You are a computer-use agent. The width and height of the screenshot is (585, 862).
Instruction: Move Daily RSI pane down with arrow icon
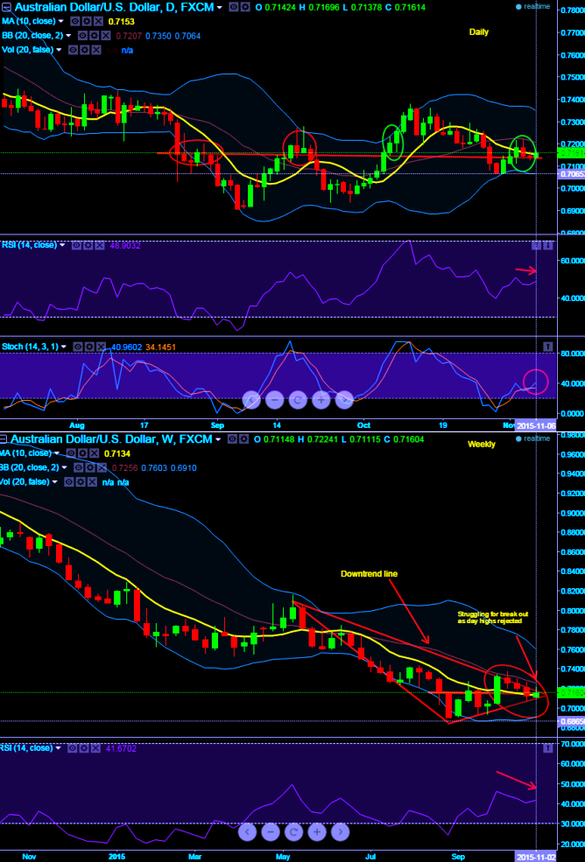coord(547,245)
